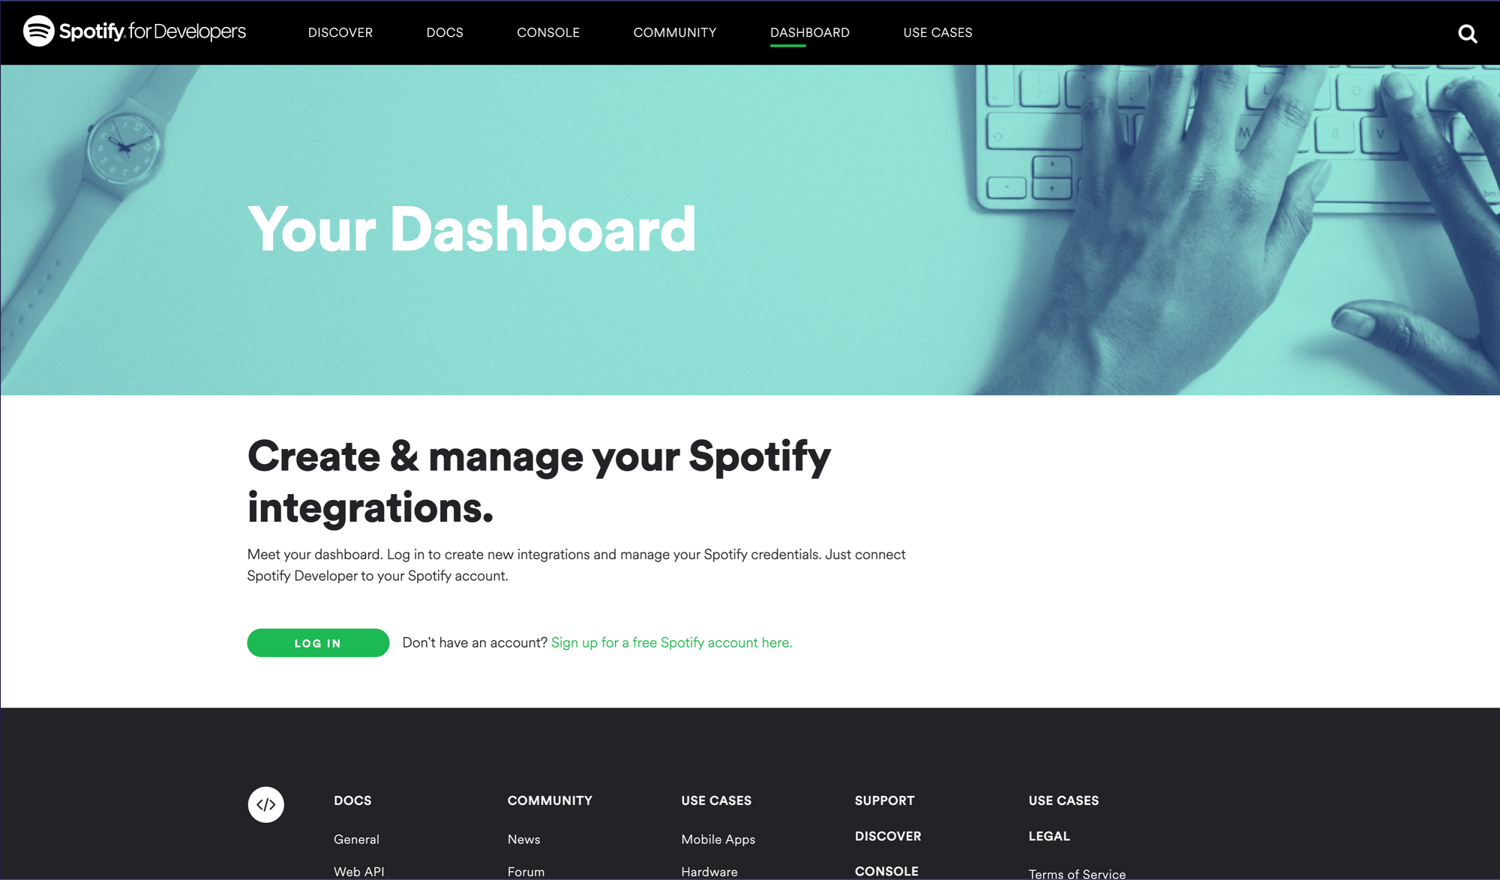Image resolution: width=1500 pixels, height=880 pixels.
Task: Expand the DOCS footer section
Action: pos(351,799)
